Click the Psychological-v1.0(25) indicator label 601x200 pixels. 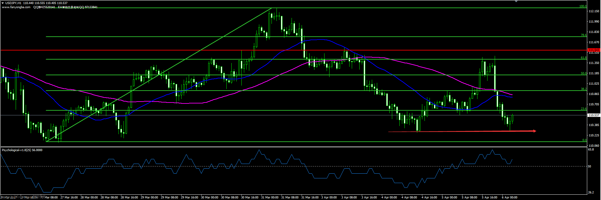(x=22, y=150)
